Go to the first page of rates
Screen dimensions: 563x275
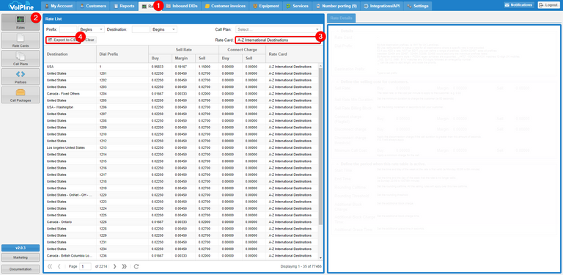50,266
